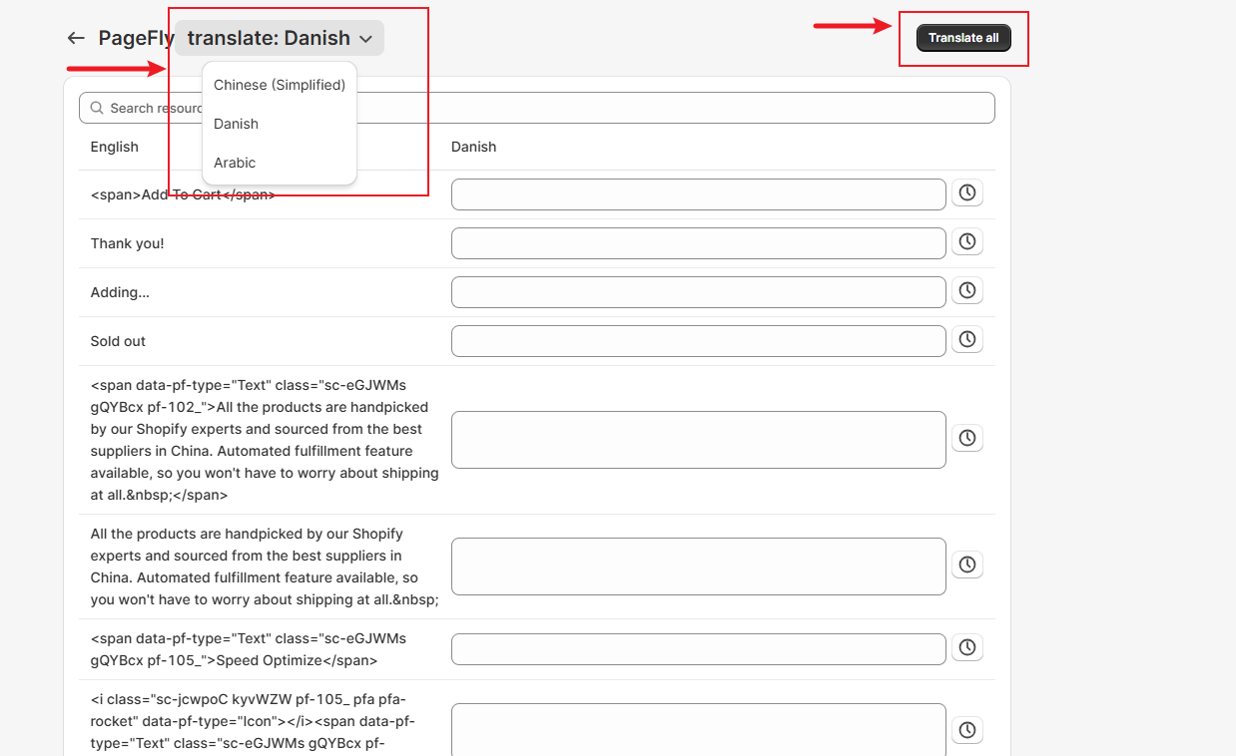
Task: Click the clock icon in the 'Adding...' row
Action: coord(967,290)
